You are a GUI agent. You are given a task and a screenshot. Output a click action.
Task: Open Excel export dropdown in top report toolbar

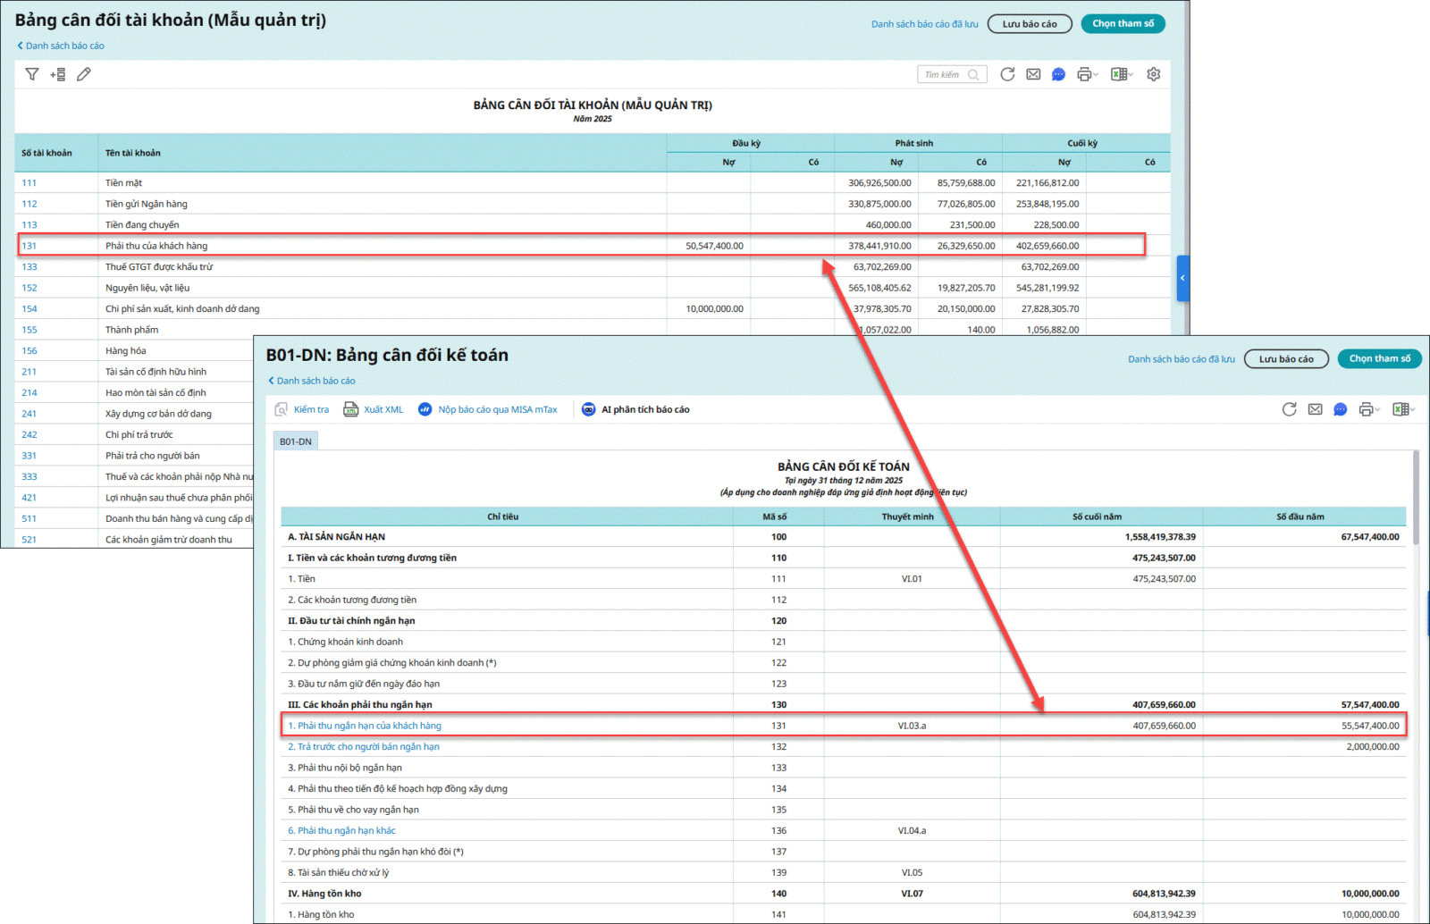[1122, 74]
